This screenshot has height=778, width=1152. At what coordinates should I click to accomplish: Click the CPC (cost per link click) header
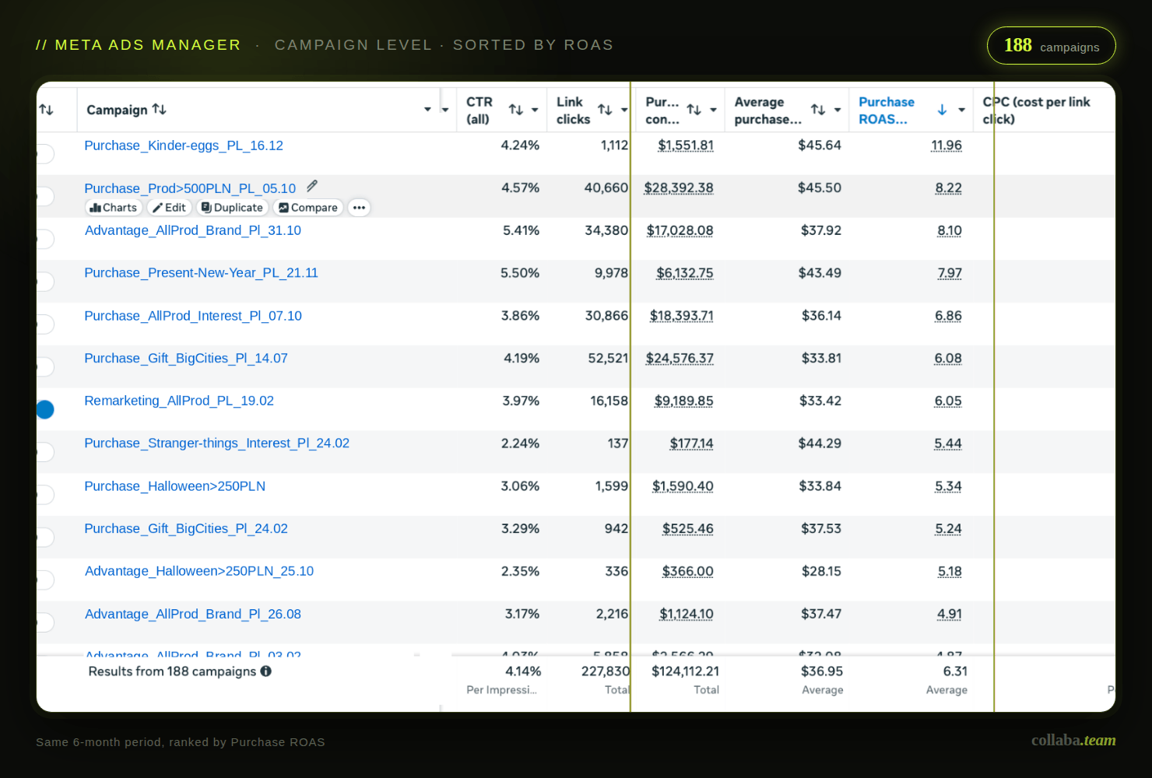1036,110
